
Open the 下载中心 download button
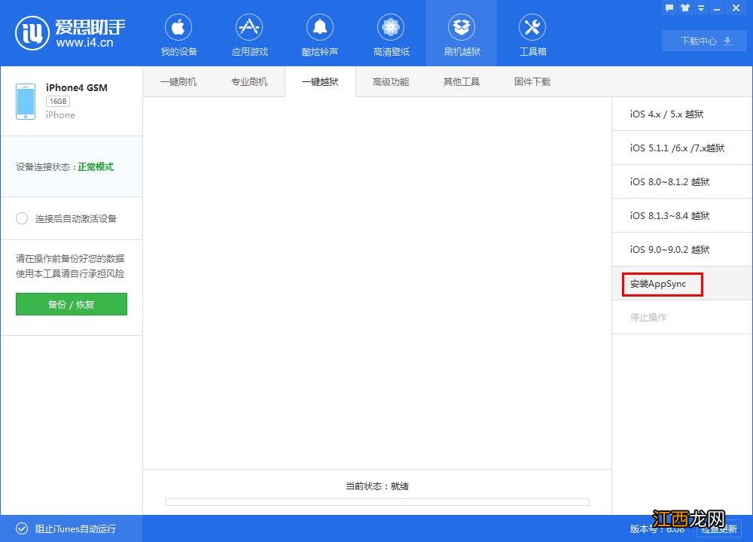705,41
